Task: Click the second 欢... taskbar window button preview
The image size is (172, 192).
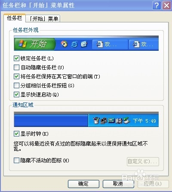Action: coord(144,44)
